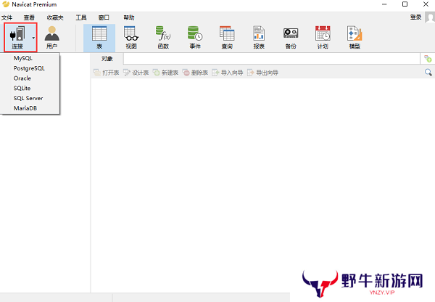Choose SQLite from connection menu

pos(22,88)
